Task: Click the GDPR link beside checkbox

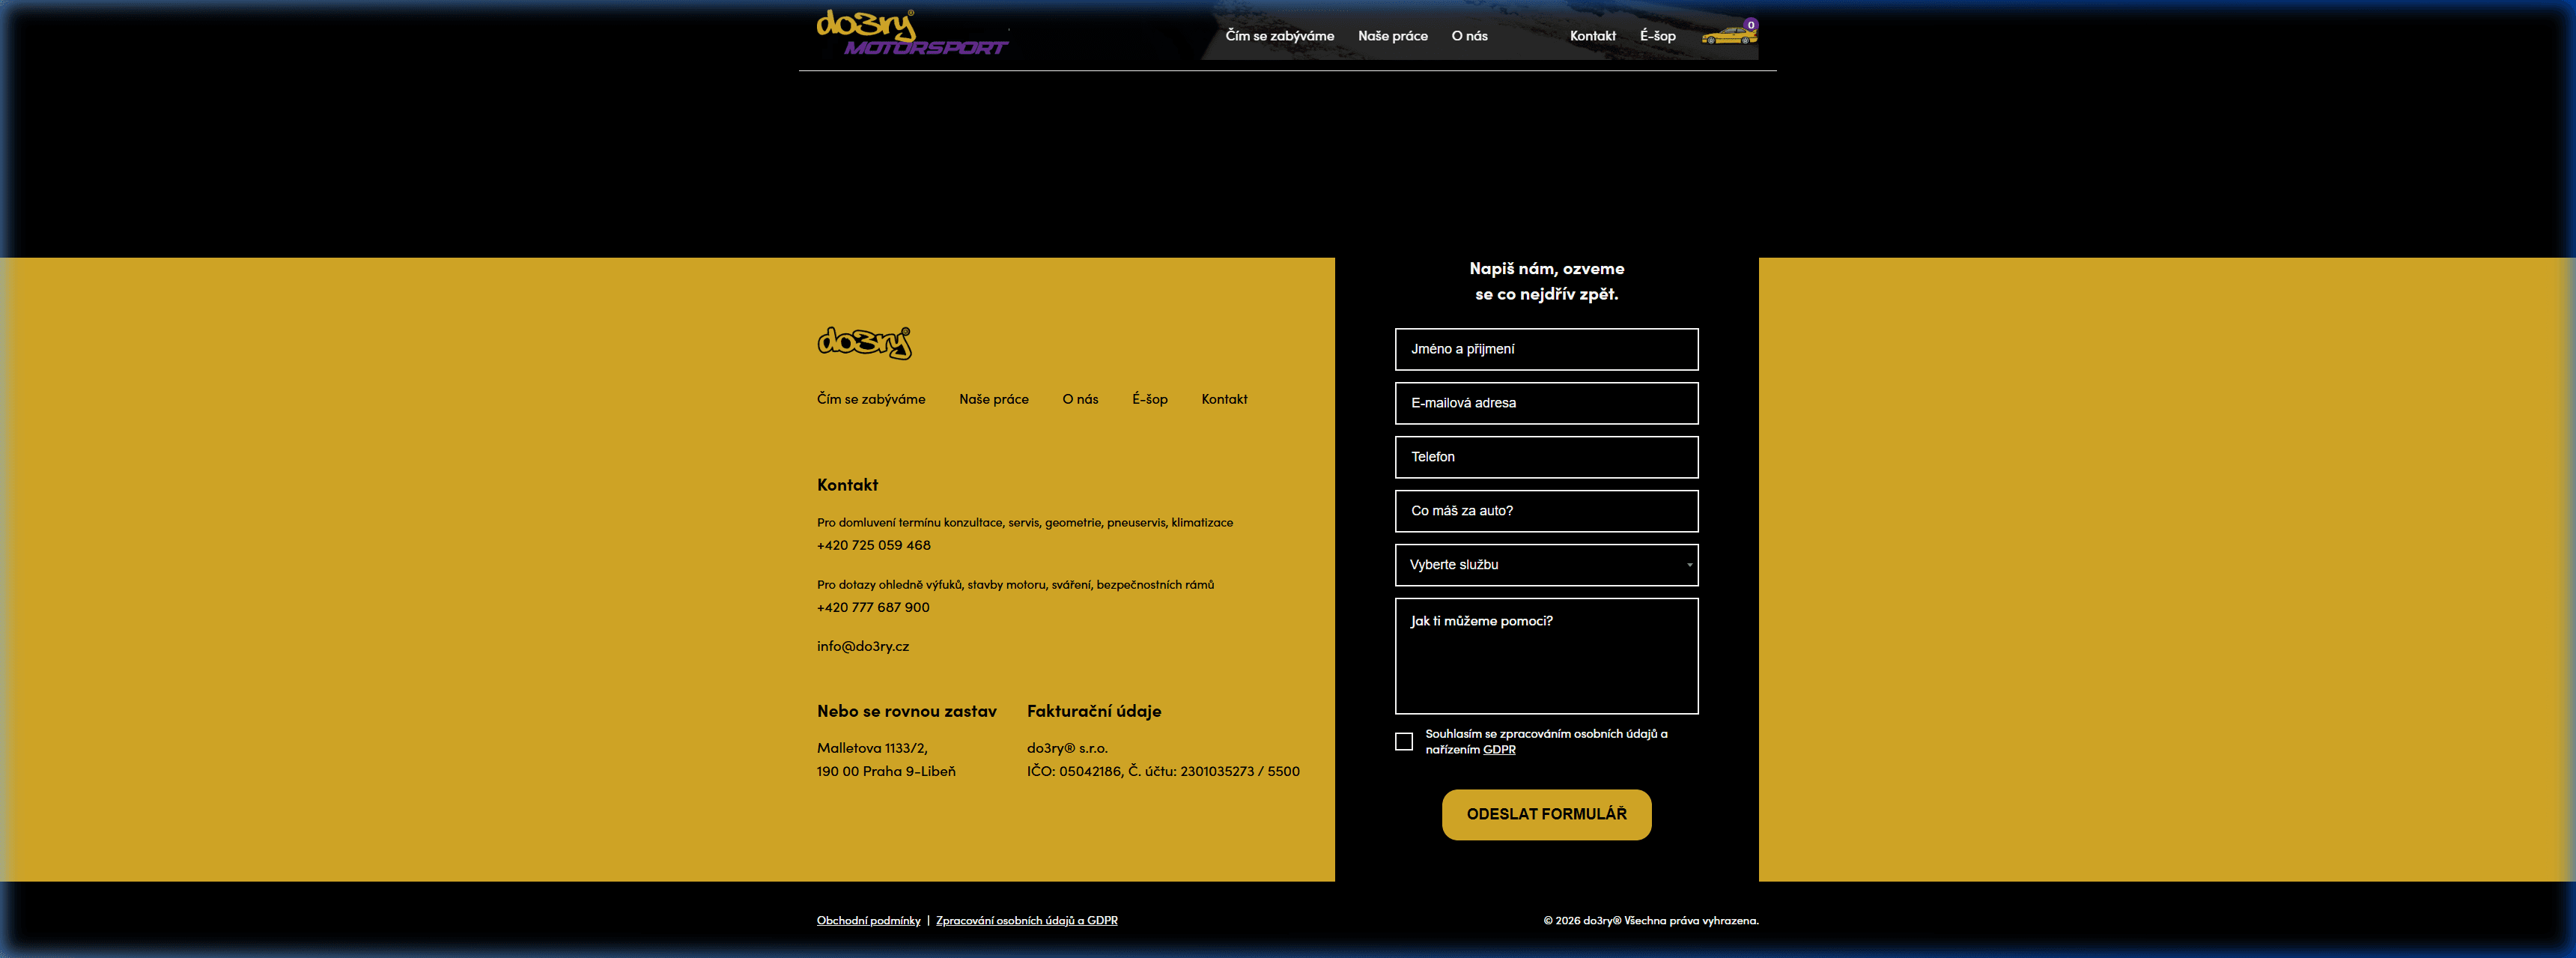Action: [1498, 750]
